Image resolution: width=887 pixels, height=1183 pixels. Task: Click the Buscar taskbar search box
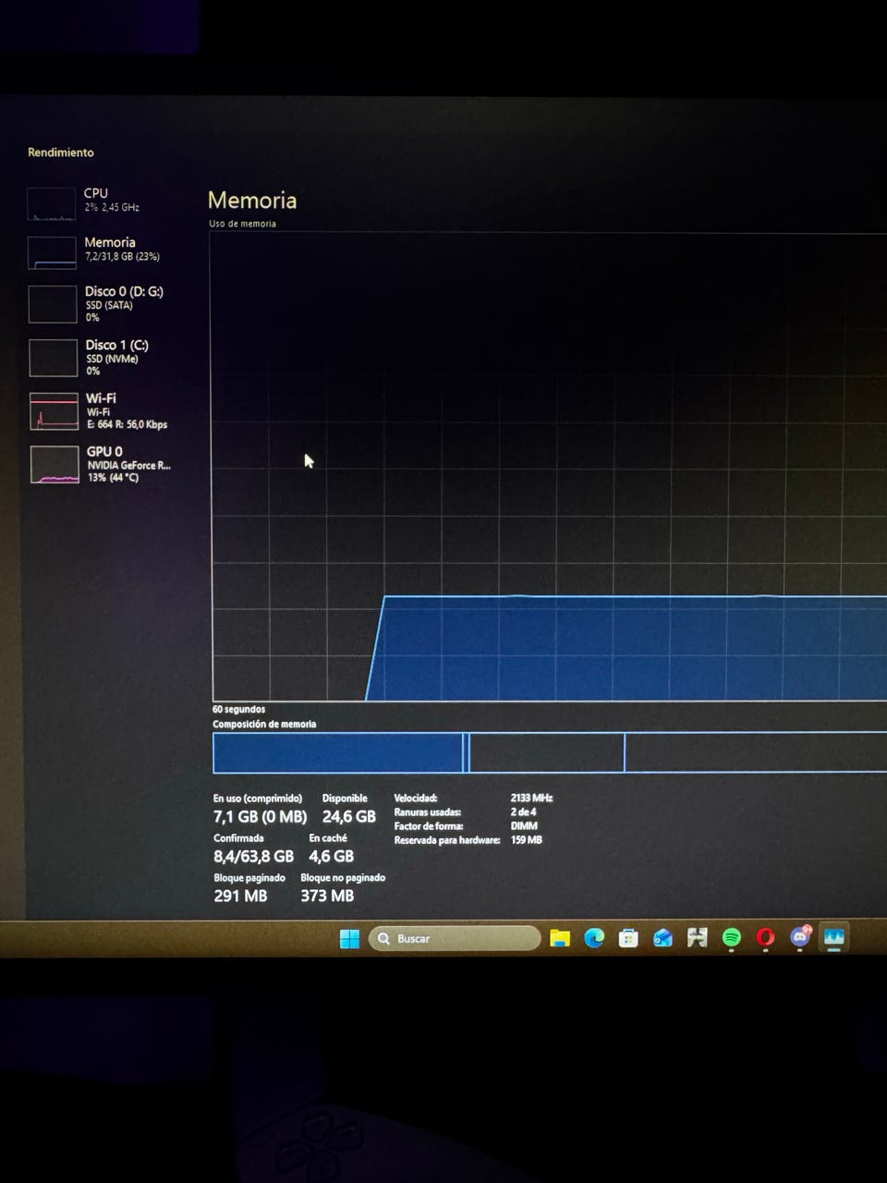(x=455, y=938)
